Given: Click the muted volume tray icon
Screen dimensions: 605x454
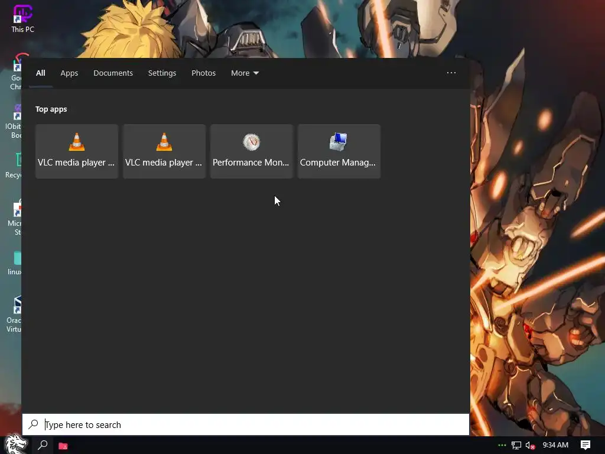Looking at the screenshot, I should click(x=530, y=446).
